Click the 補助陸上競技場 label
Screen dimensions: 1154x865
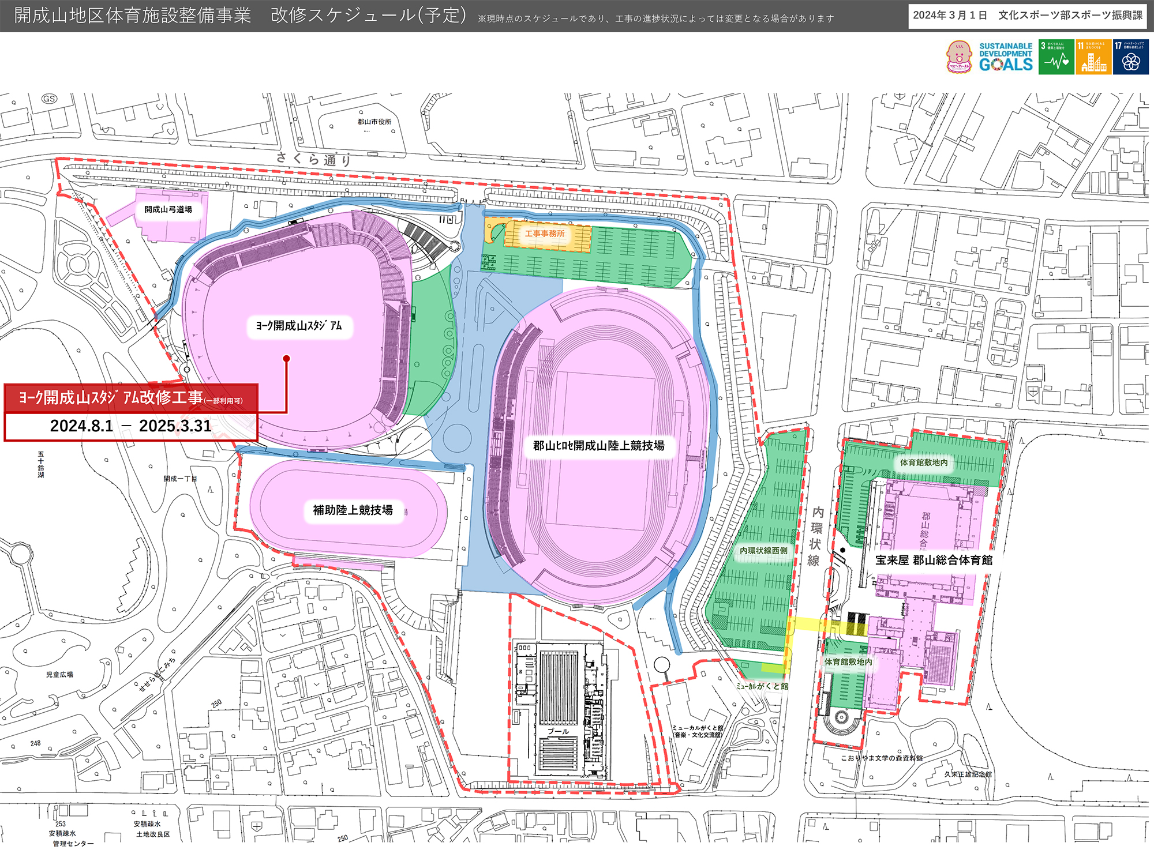(353, 510)
